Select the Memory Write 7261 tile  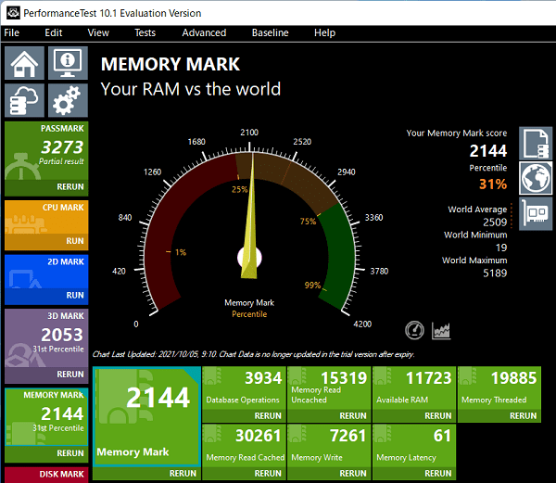click(329, 446)
